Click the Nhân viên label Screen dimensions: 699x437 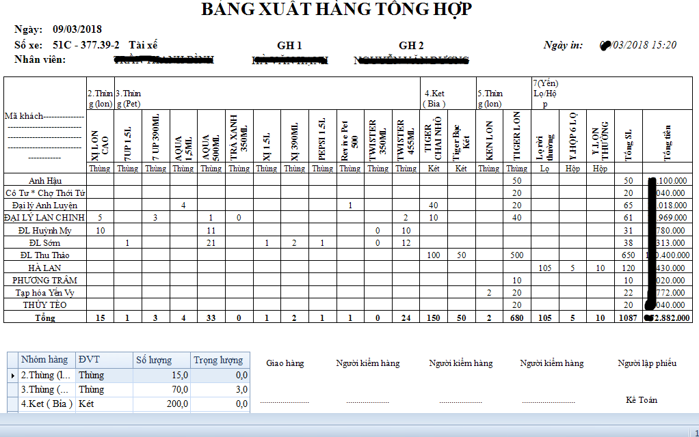click(40, 59)
